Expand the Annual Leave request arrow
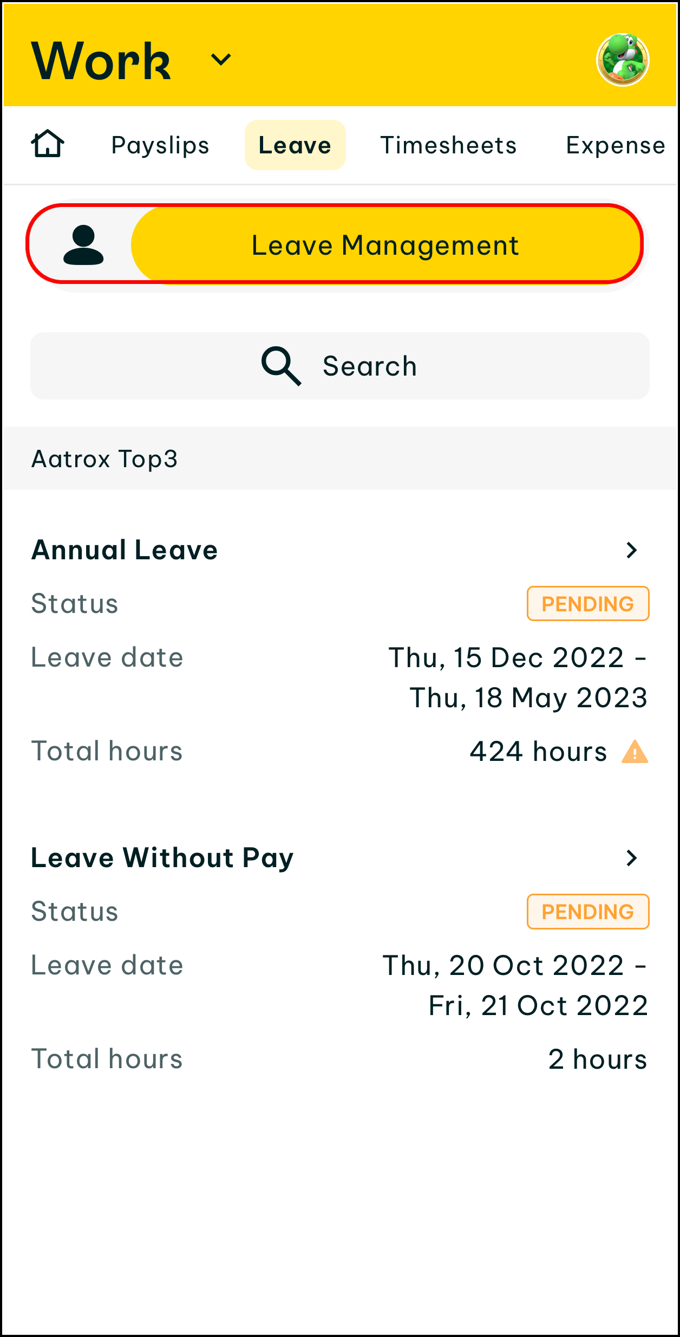 tap(631, 550)
